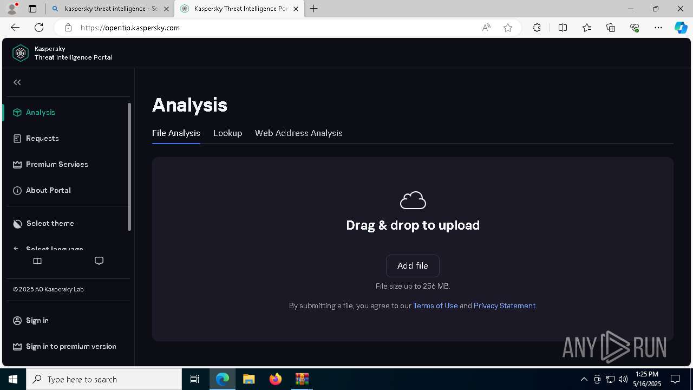693x390 pixels.
Task: Click the Read aloud icon
Action: pos(486,28)
